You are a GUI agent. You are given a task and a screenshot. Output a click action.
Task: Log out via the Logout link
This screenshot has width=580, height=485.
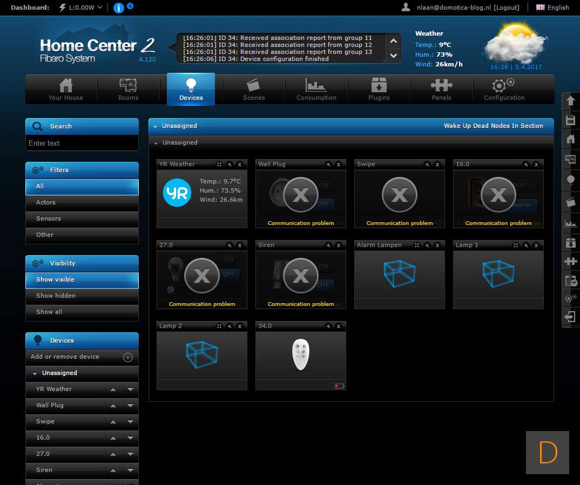507,8
